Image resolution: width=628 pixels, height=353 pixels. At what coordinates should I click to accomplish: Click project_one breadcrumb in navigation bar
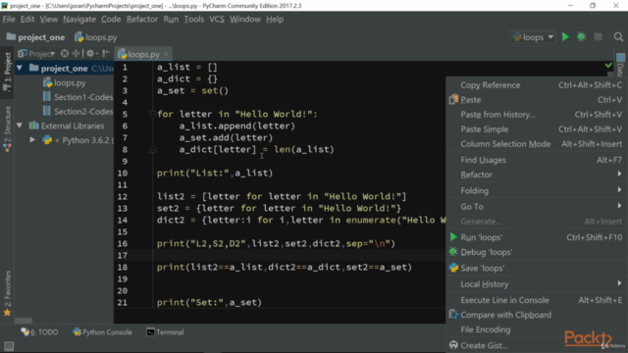[36, 37]
